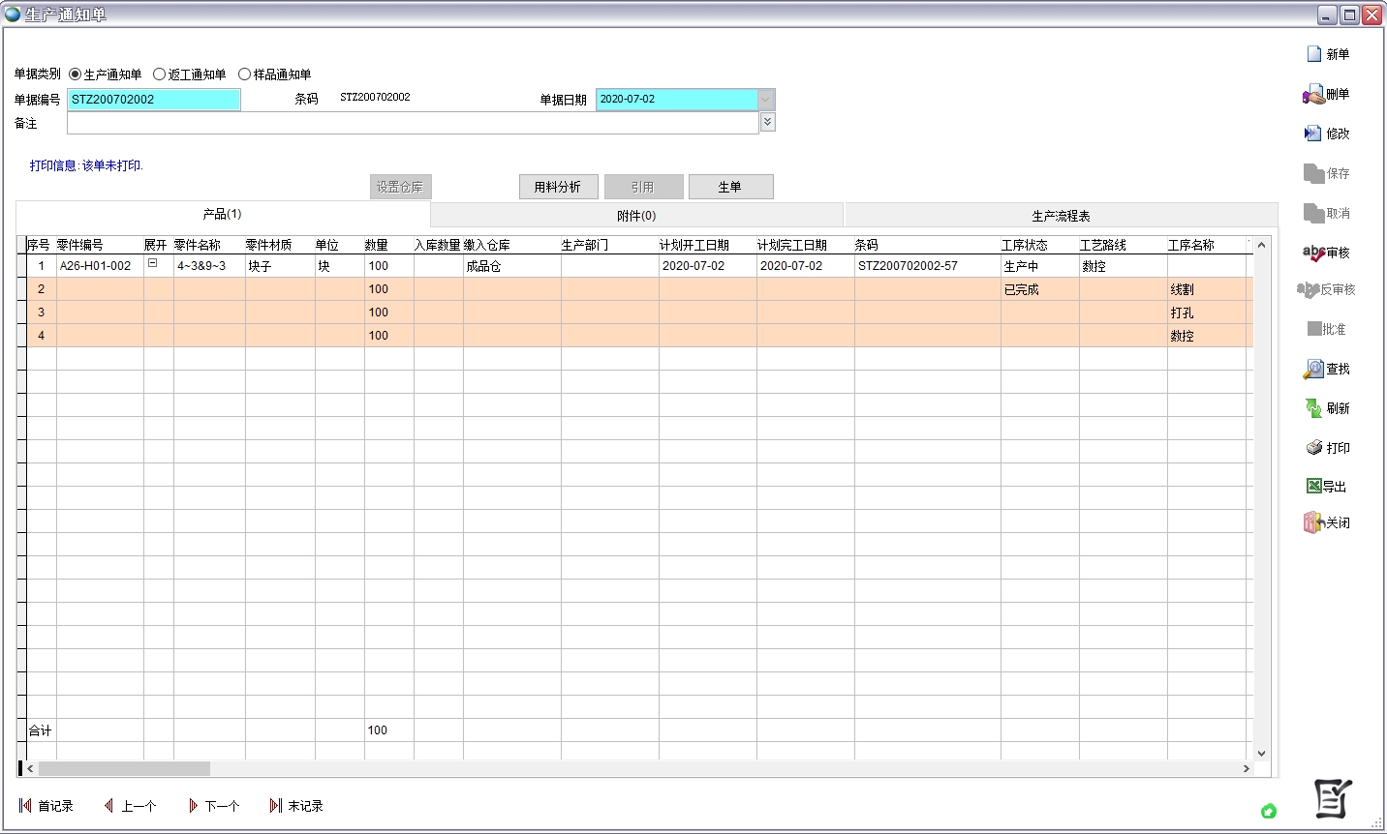Open the 单据日期 date dropdown

tap(765, 100)
